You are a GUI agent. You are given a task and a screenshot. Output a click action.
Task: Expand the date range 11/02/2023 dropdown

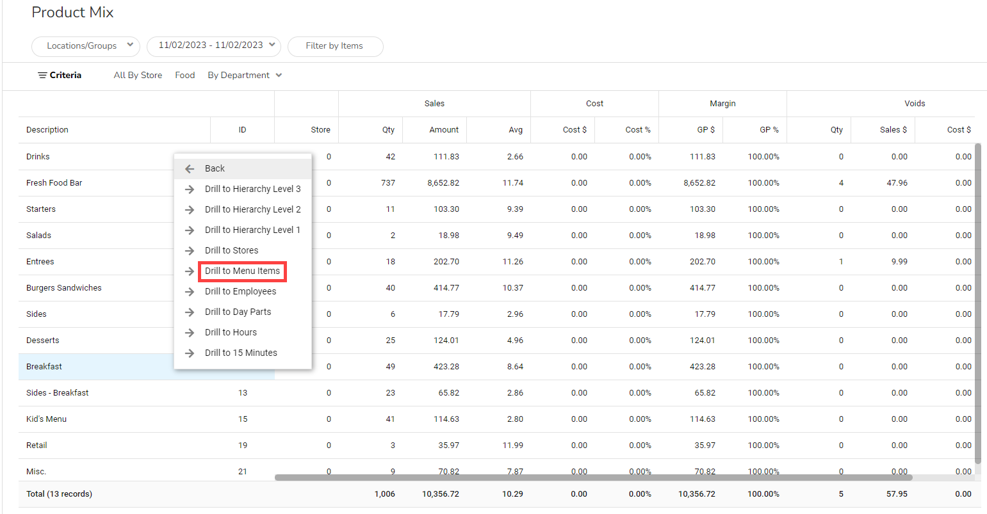tap(214, 45)
